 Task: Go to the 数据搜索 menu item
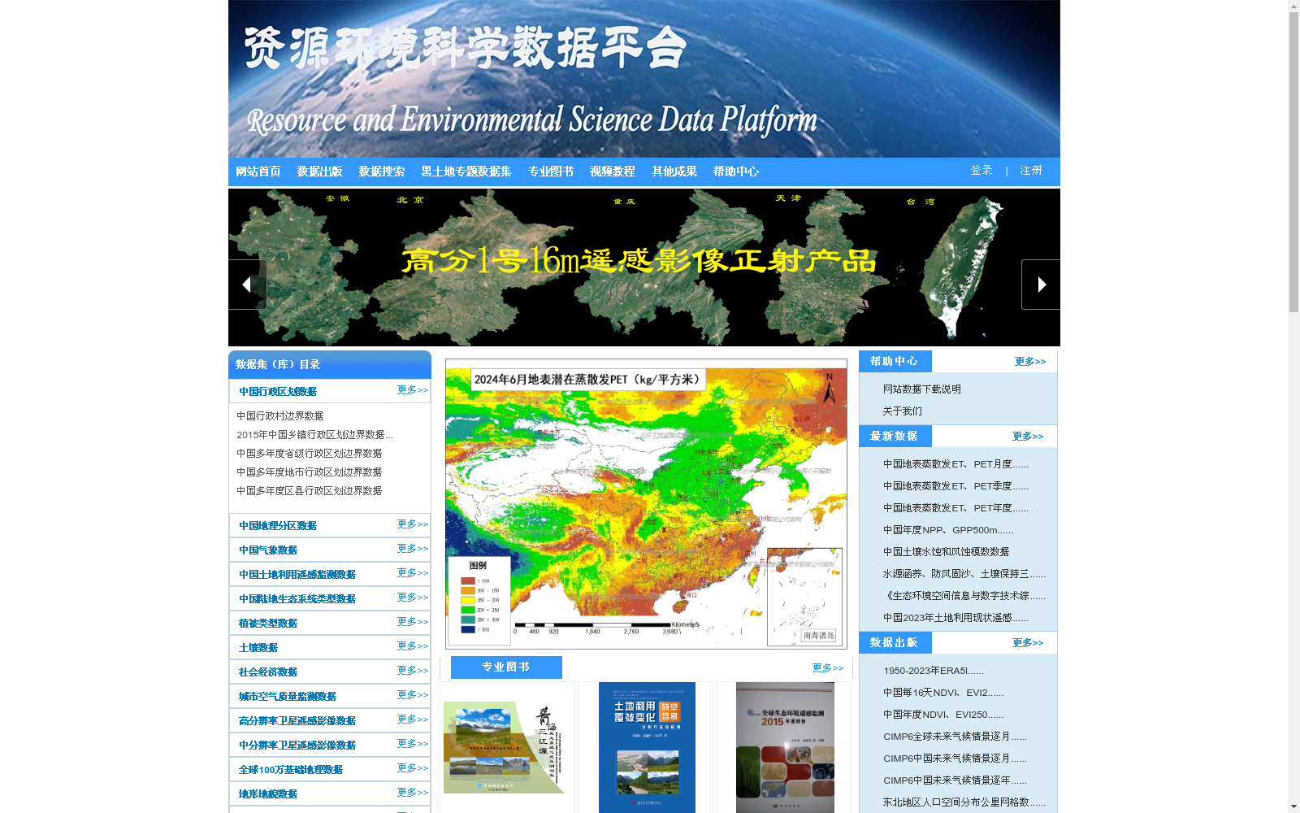(382, 172)
